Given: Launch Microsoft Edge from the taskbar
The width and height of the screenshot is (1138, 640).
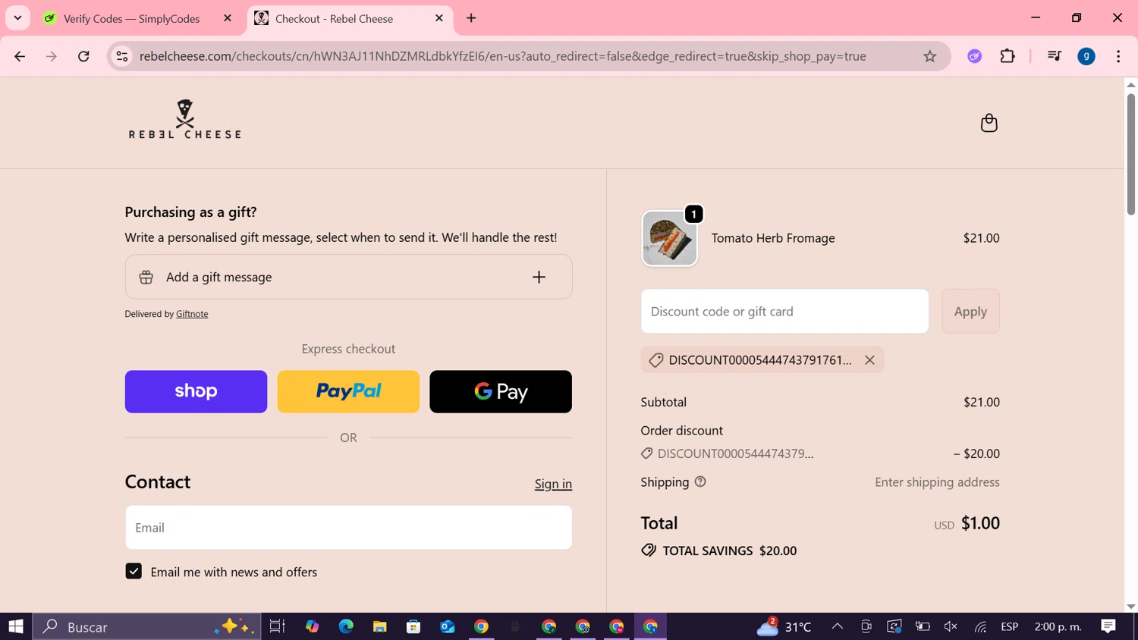Looking at the screenshot, I should tap(346, 626).
